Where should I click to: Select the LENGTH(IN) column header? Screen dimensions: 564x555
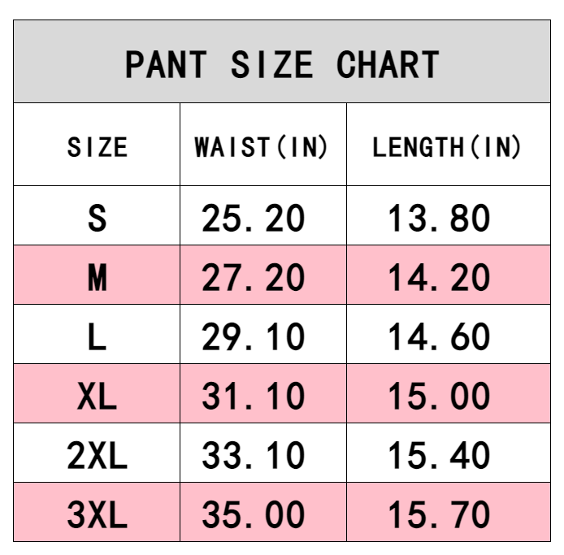(x=447, y=147)
